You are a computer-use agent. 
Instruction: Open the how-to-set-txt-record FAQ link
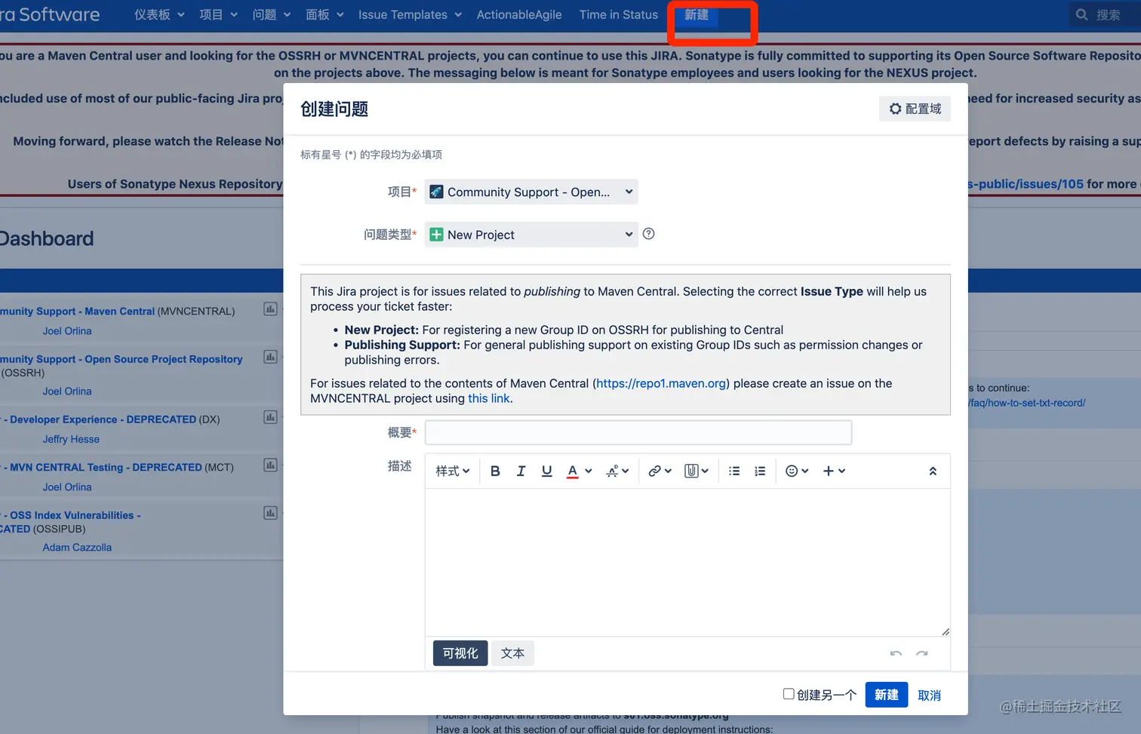coord(1027,403)
